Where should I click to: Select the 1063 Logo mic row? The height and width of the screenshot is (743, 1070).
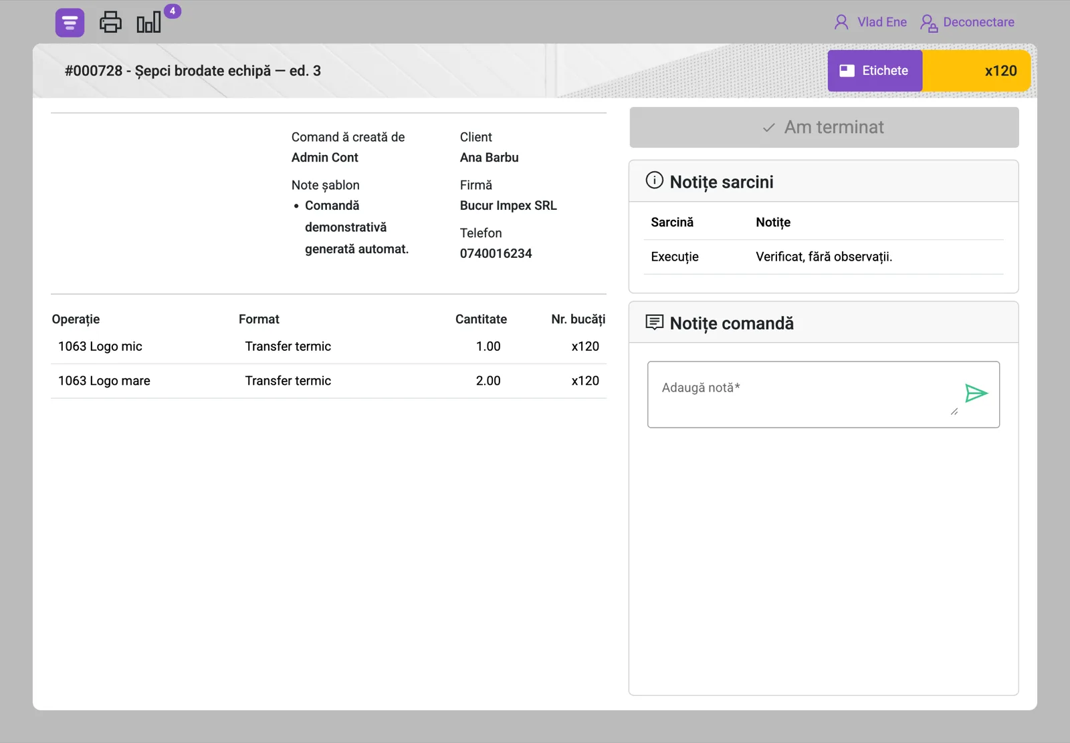coord(328,346)
